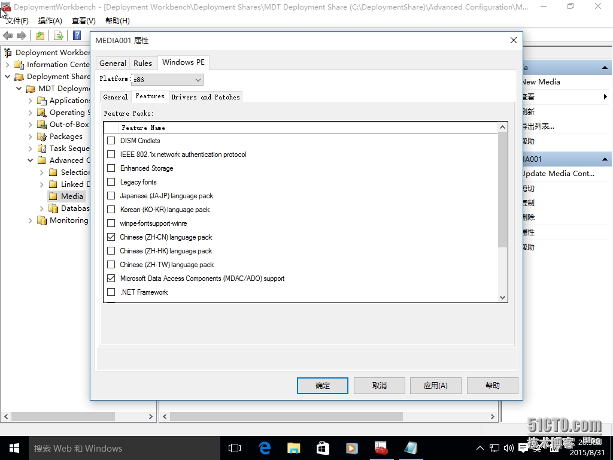
Task: Click the Task Sequences node icon
Action: point(42,149)
